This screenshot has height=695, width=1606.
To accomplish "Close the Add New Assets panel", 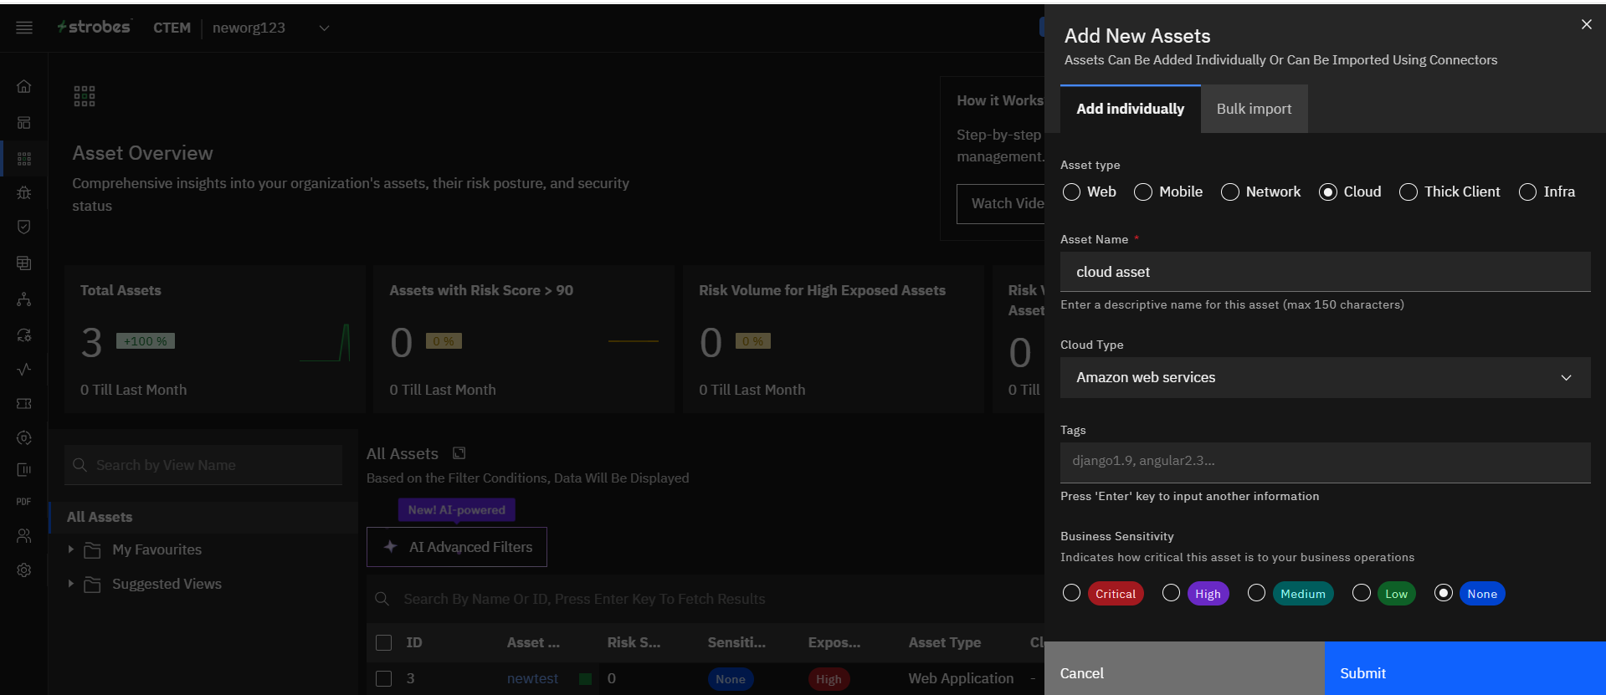I will (1586, 24).
